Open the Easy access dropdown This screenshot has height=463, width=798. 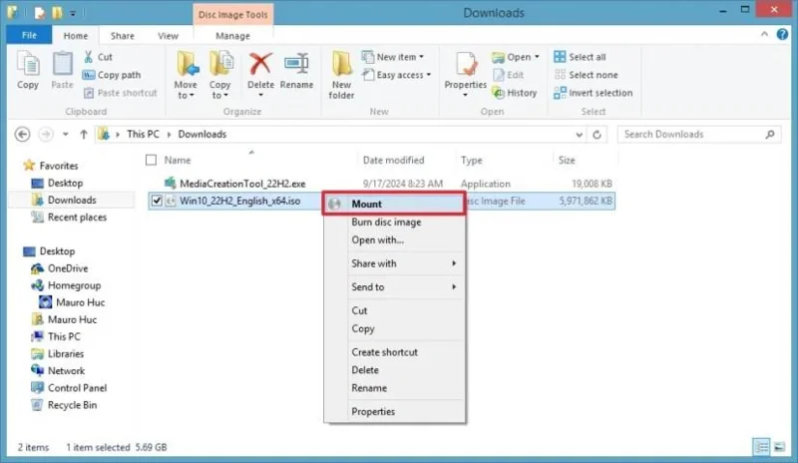(x=396, y=75)
